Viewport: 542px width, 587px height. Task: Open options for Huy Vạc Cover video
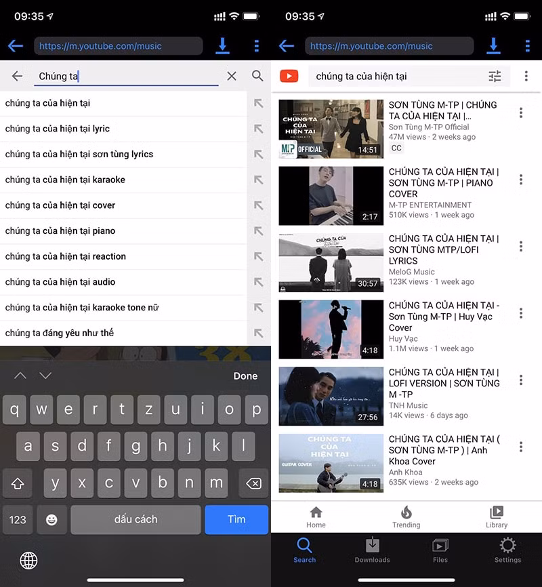point(521,313)
